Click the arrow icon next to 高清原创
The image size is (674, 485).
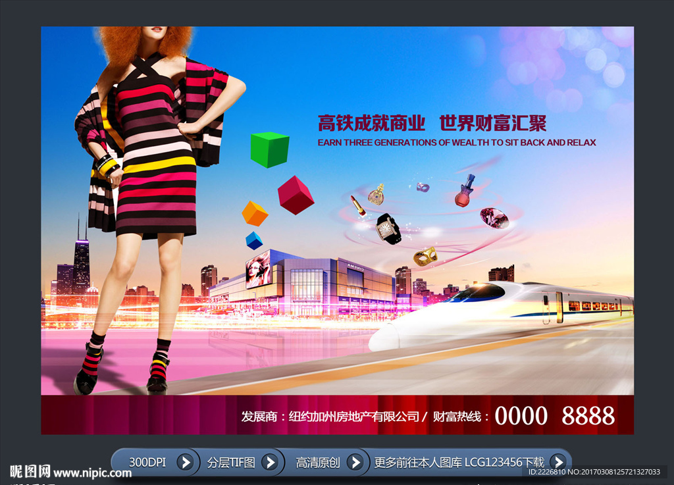pyautogui.click(x=355, y=462)
